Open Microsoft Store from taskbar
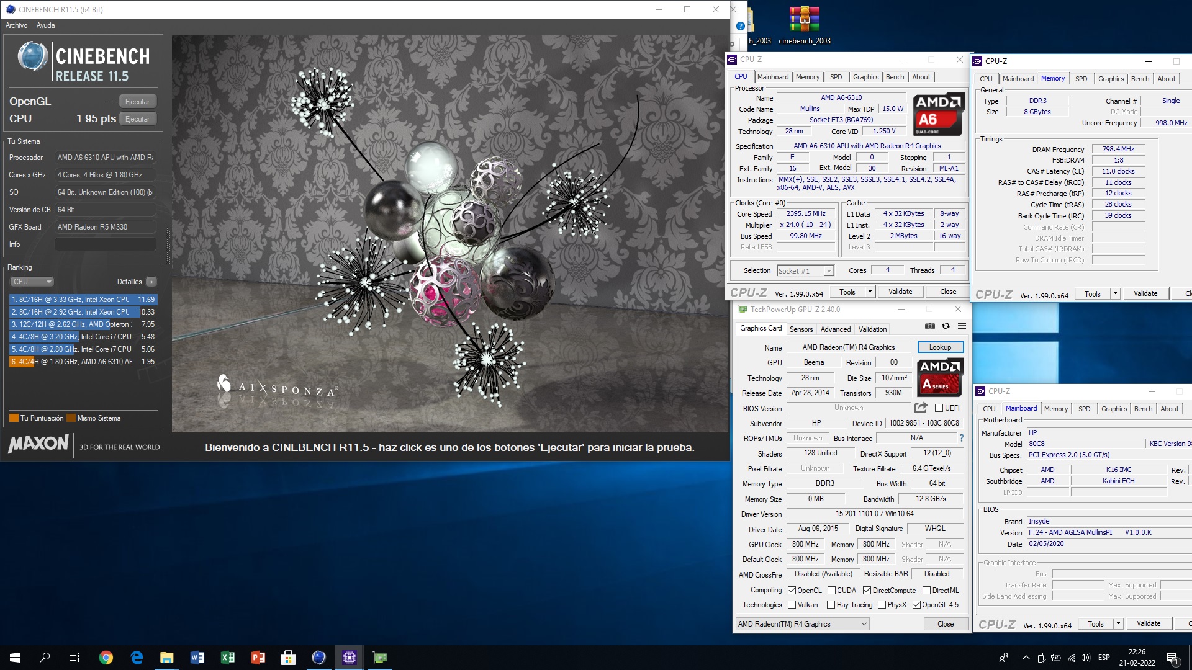Image resolution: width=1192 pixels, height=670 pixels. pos(288,658)
